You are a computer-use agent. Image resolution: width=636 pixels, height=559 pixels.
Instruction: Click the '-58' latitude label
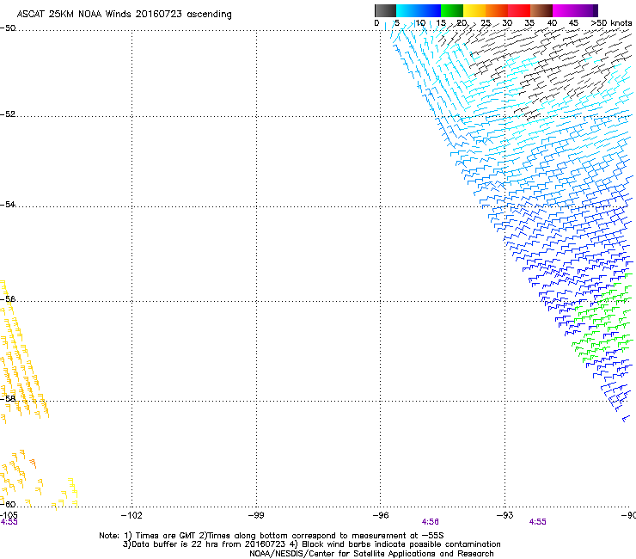(x=8, y=399)
